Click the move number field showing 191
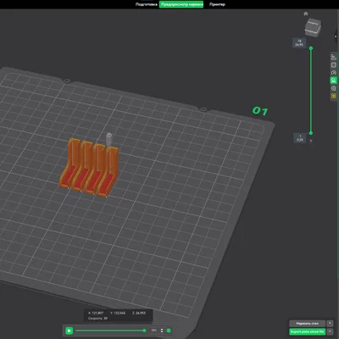Image resolution: width=339 pixels, height=339 pixels. pyautogui.click(x=154, y=331)
